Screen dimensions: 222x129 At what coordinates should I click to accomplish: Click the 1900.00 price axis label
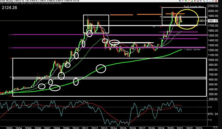tap(213, 16)
